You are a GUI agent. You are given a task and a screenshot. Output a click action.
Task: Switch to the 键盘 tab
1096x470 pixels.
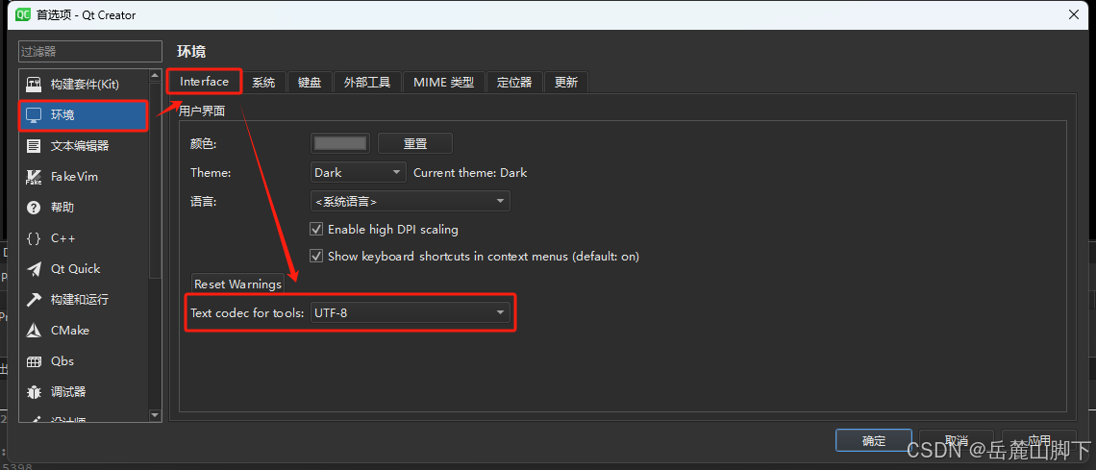pos(310,83)
